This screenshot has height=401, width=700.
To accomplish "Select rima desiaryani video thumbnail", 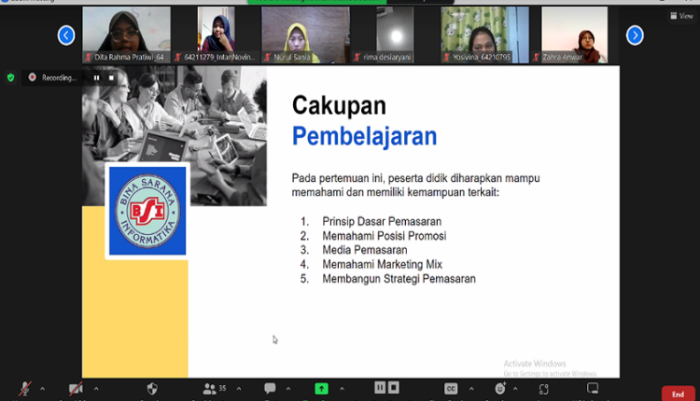I will [395, 35].
